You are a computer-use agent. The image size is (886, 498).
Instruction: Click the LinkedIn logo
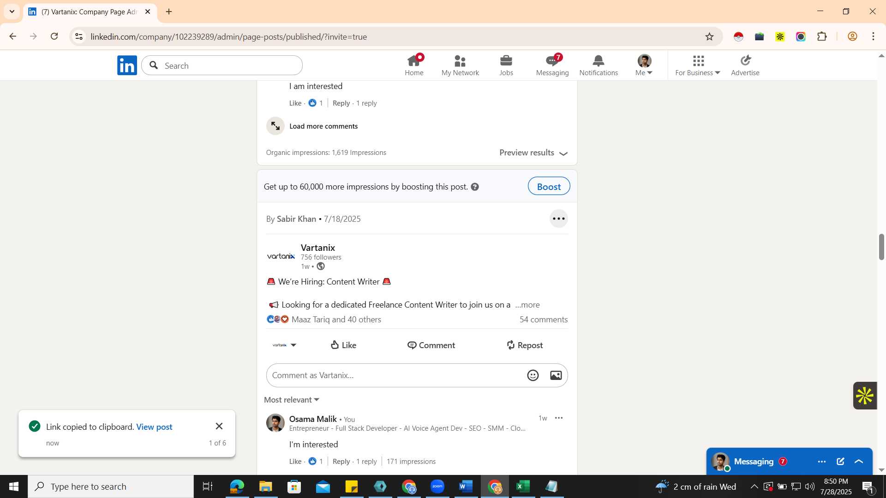pos(127,65)
